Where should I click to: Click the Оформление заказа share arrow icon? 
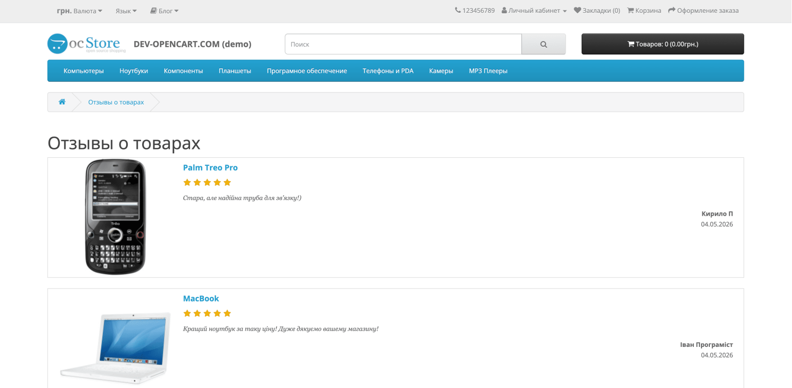tap(672, 10)
